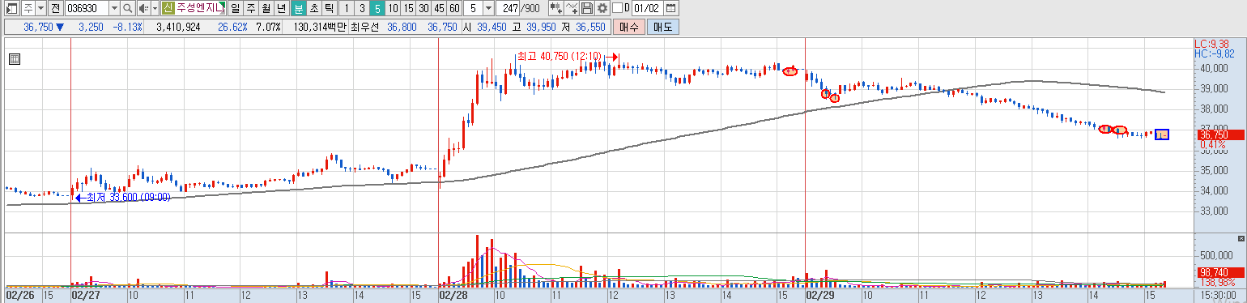Click the custom interval field showing 5

coord(474,8)
